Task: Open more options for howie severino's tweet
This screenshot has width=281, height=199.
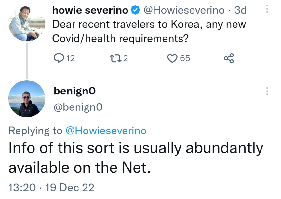Action: pos(267,9)
